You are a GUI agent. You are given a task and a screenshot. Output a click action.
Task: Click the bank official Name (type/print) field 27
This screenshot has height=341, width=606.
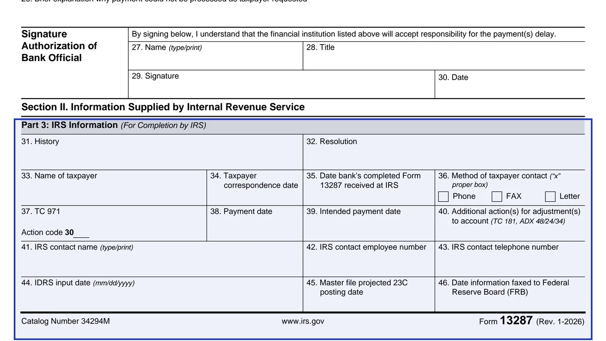215,56
